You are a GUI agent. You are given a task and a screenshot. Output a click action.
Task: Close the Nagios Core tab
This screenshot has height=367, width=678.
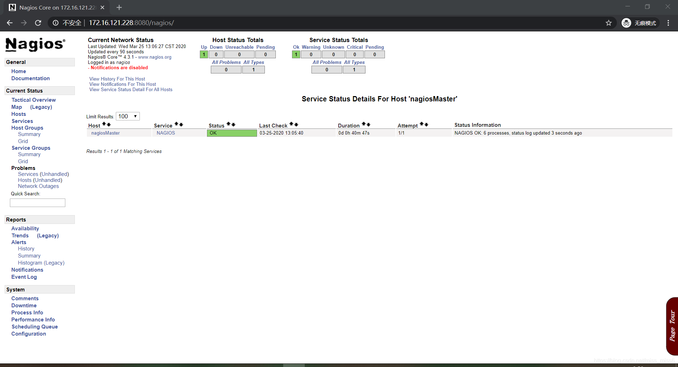[102, 7]
